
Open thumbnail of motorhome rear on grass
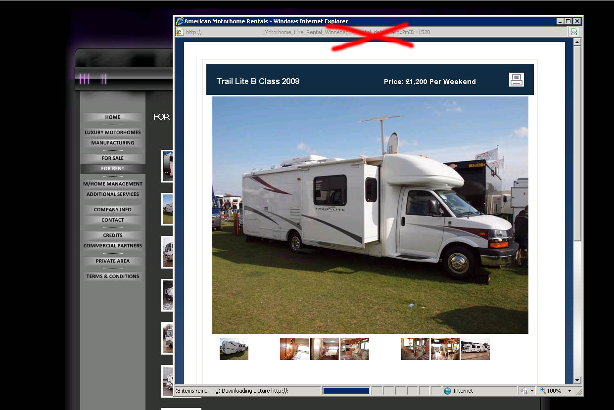click(234, 349)
